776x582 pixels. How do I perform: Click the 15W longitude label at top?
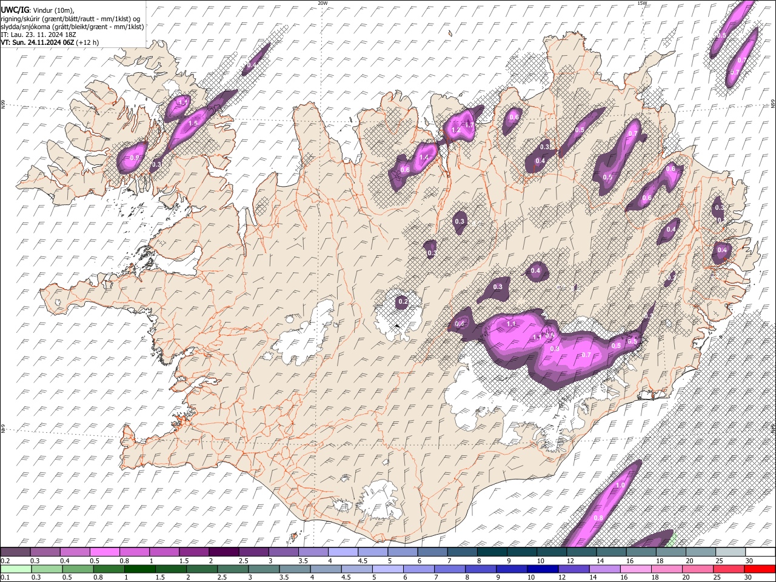point(642,4)
